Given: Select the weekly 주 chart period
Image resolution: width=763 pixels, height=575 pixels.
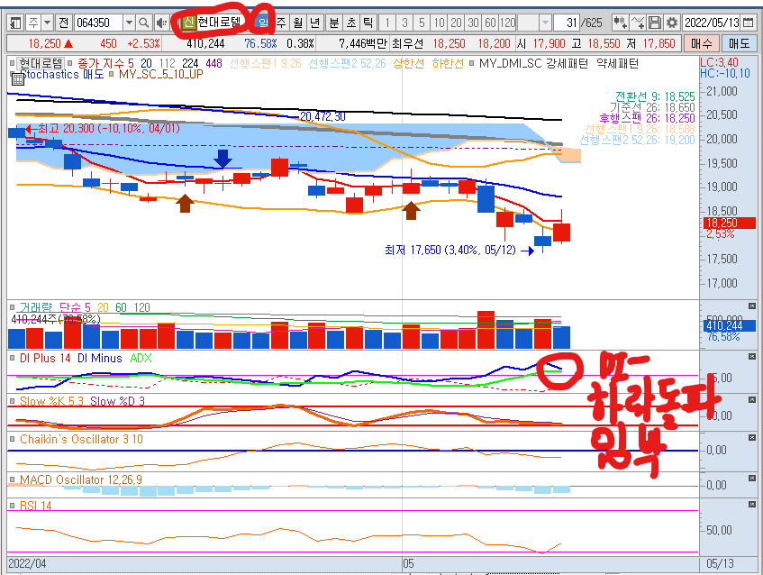Looking at the screenshot, I should pos(281,23).
